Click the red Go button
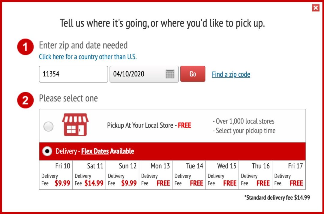 [193, 74]
